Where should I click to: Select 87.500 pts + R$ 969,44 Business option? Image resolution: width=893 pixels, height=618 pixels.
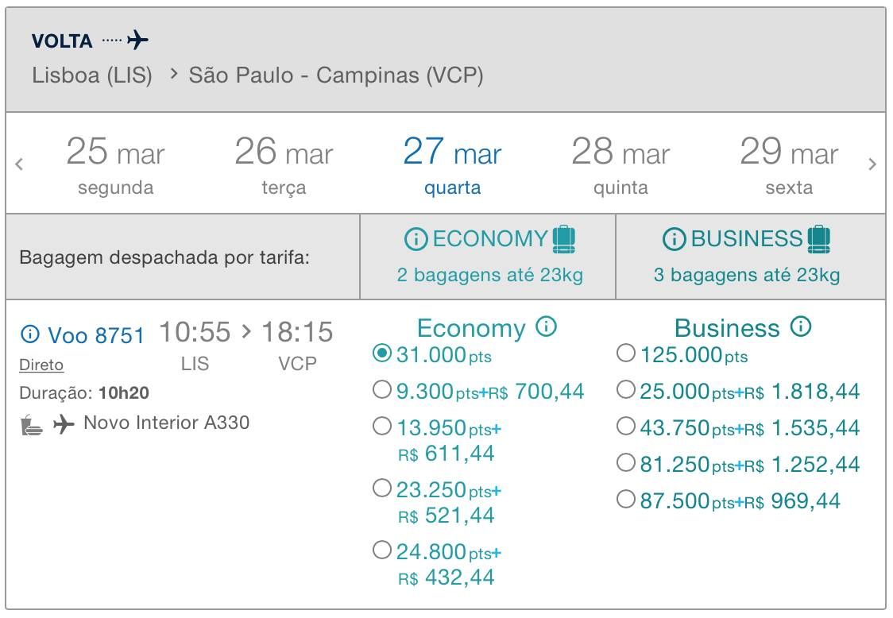(626, 500)
